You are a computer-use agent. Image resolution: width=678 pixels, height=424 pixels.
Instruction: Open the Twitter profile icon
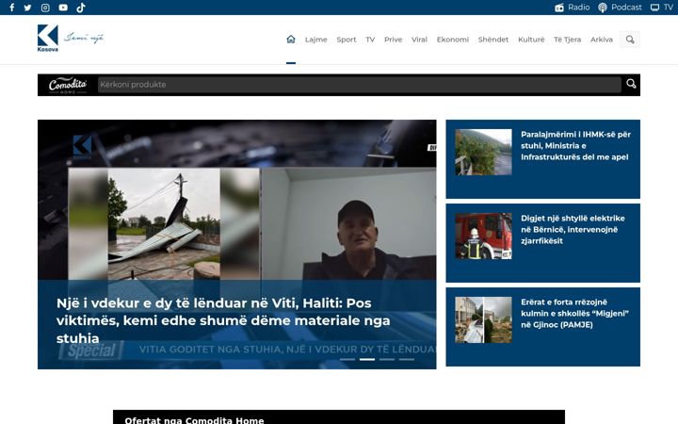point(27,8)
